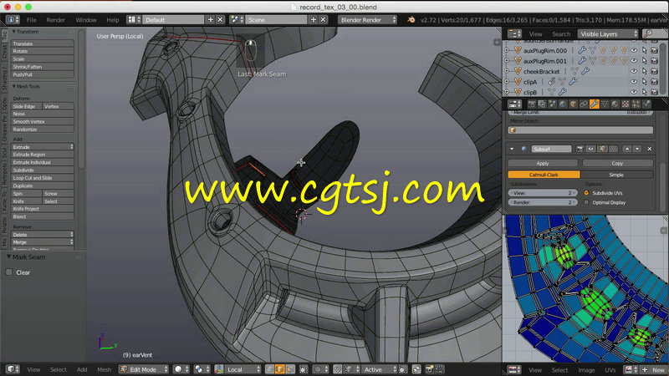
Task: Select vertex select mode icon in 3D header
Action: 269,369
